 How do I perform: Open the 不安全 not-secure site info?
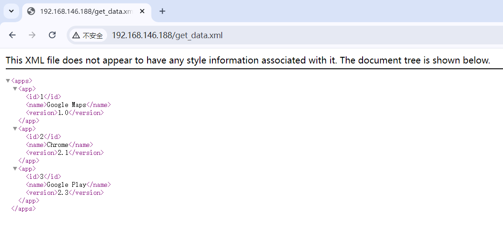click(88, 36)
